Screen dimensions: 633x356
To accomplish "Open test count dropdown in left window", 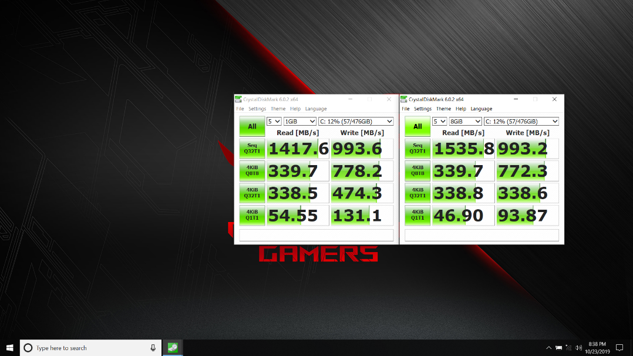I will pyautogui.click(x=274, y=121).
